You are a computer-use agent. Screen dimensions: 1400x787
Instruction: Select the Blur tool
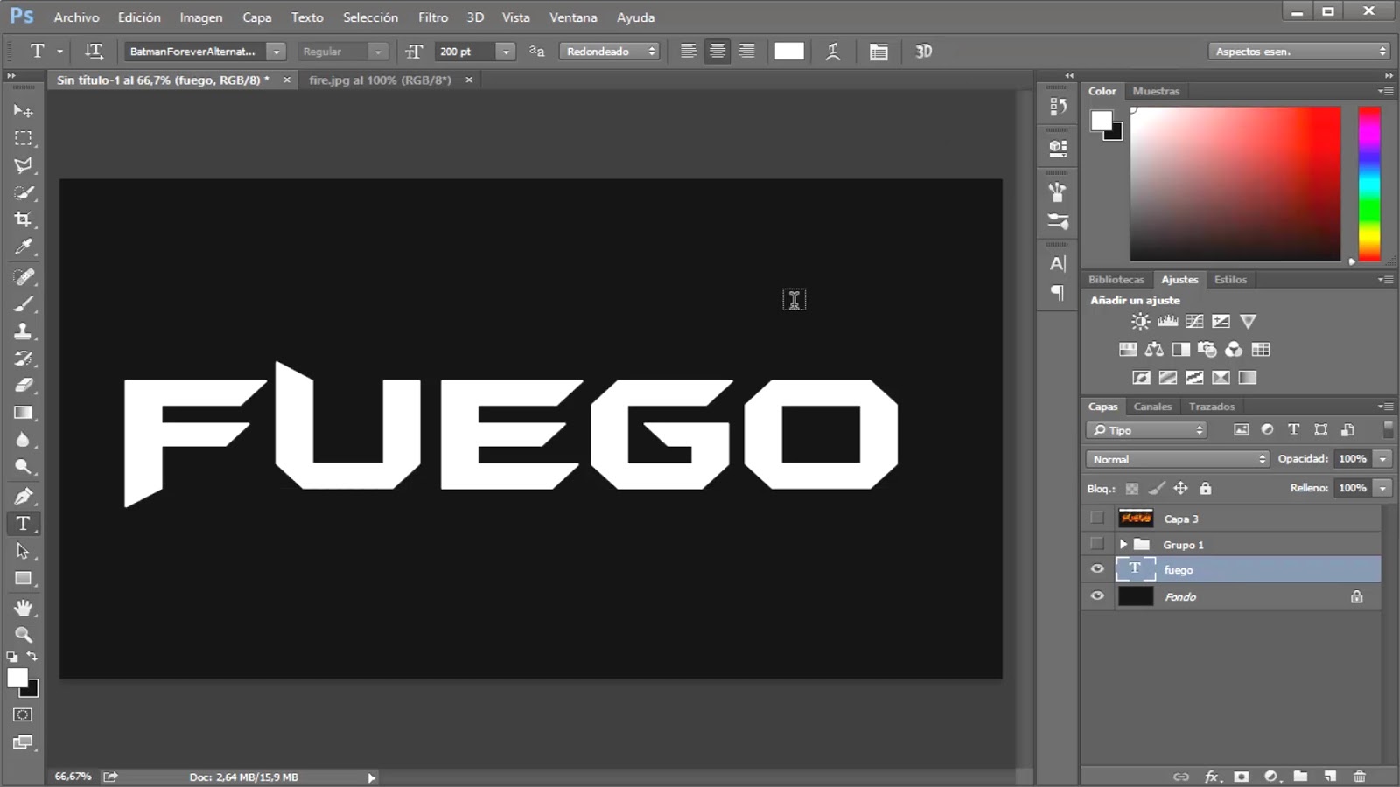[x=24, y=440]
